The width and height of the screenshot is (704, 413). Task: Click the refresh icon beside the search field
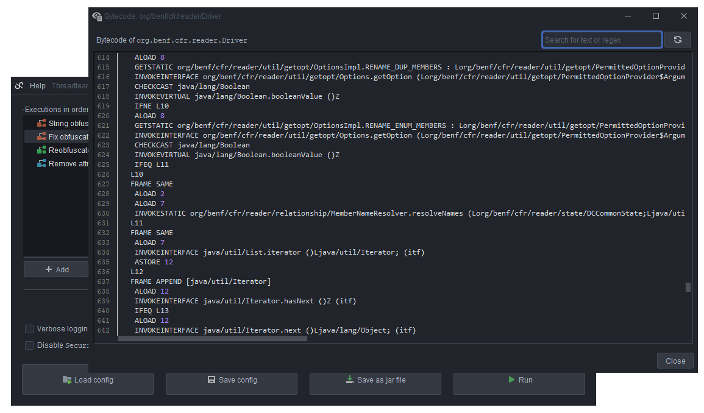(x=678, y=39)
